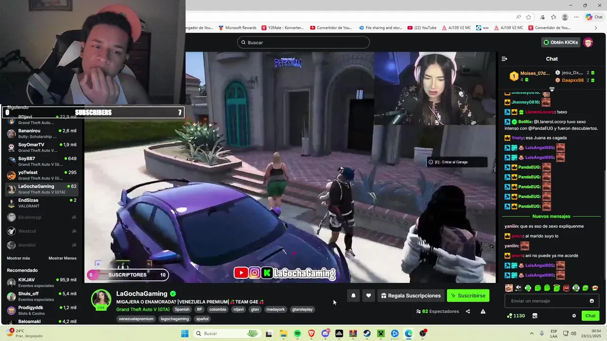Open Brave browser from the taskbar
Viewport: 607px width, 341px height.
coord(311,333)
